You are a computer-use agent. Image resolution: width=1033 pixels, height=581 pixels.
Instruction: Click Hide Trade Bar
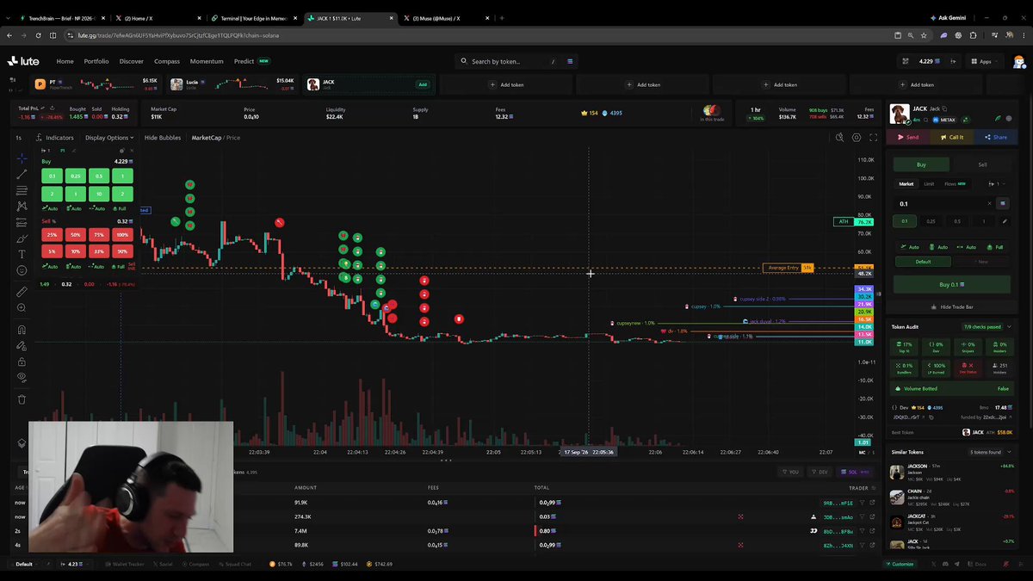coord(951,306)
